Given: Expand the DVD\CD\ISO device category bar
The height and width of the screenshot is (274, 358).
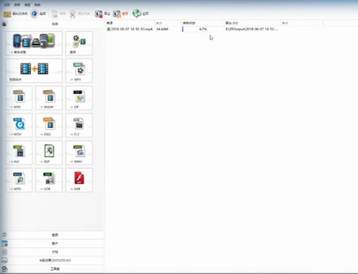Looking at the screenshot, I should click(52, 260).
